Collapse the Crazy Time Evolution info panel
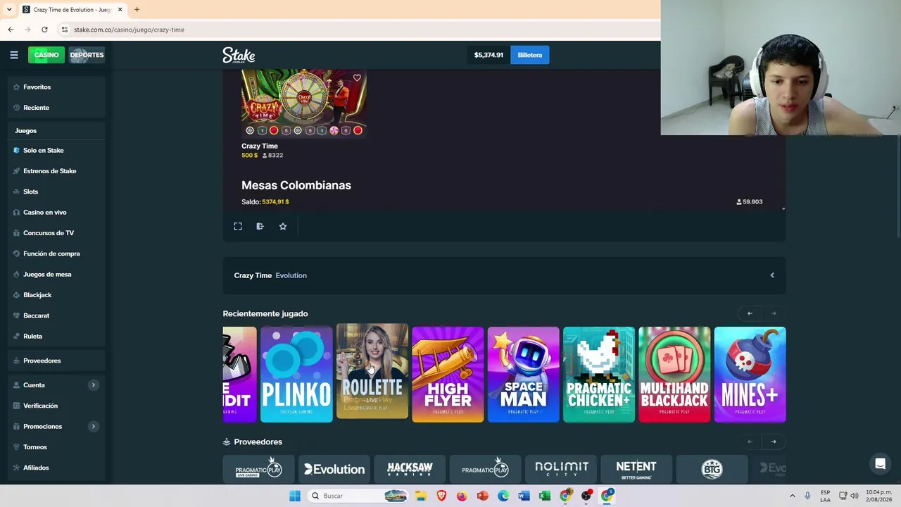901x507 pixels. 772,275
